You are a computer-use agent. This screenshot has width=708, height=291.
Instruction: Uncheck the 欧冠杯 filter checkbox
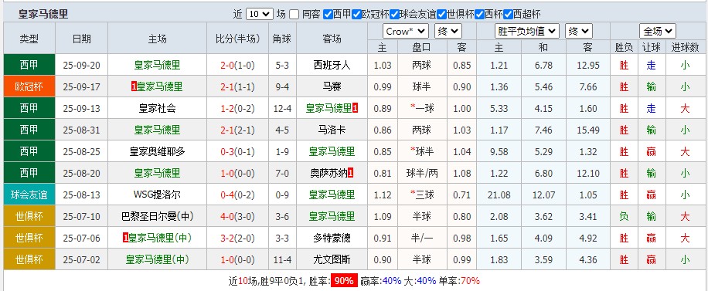[x=357, y=15]
